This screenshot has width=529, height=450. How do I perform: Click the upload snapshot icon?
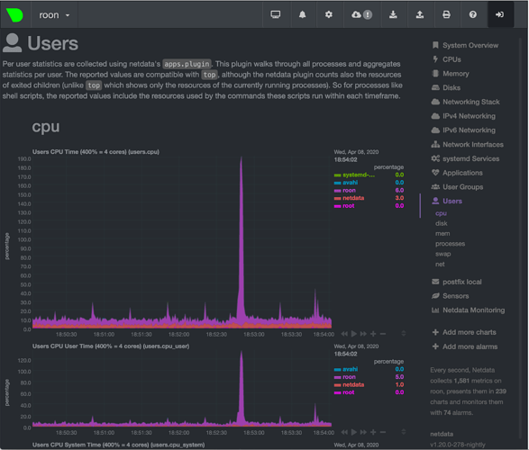[420, 14]
